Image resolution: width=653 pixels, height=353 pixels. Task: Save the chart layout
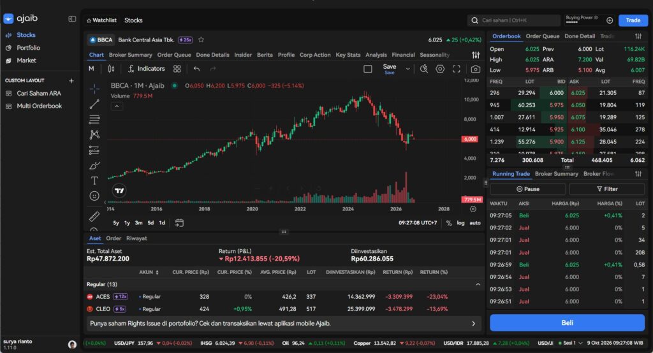coord(390,69)
